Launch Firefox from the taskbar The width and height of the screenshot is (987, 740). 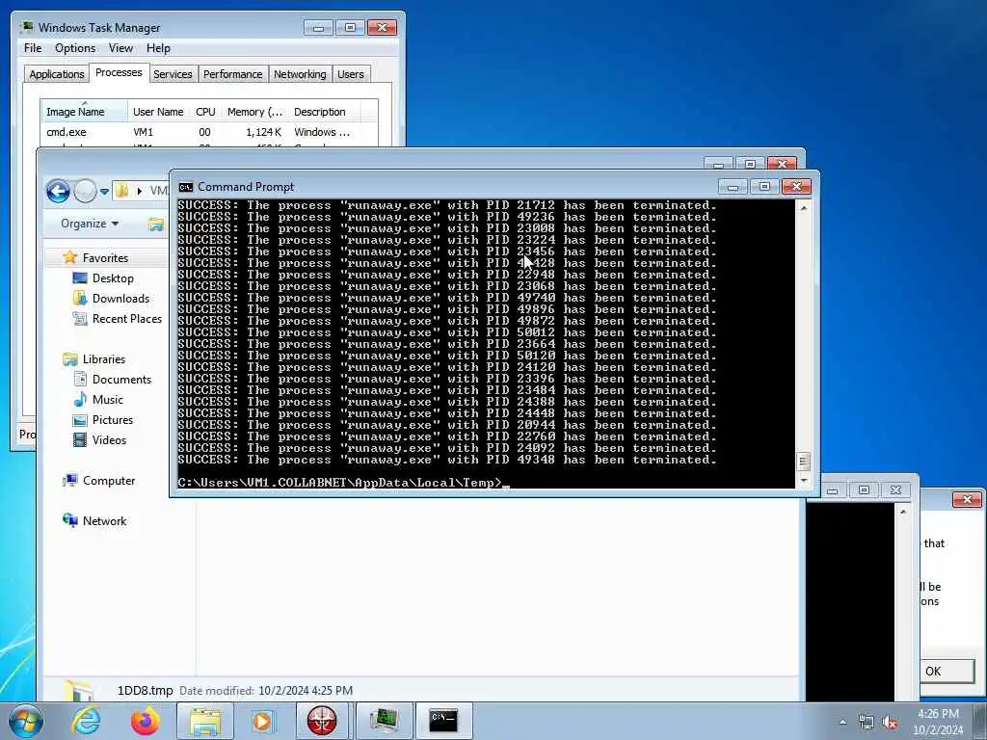pos(145,721)
